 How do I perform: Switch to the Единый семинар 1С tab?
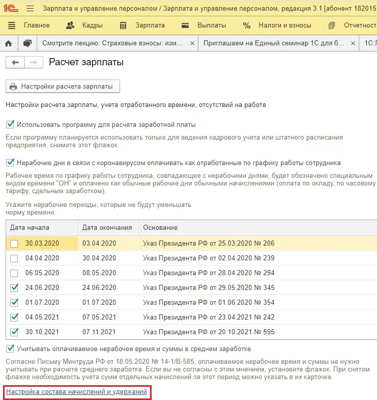275,44
